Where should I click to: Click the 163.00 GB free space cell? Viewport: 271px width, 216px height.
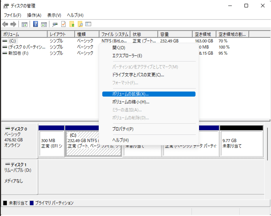(x=204, y=41)
